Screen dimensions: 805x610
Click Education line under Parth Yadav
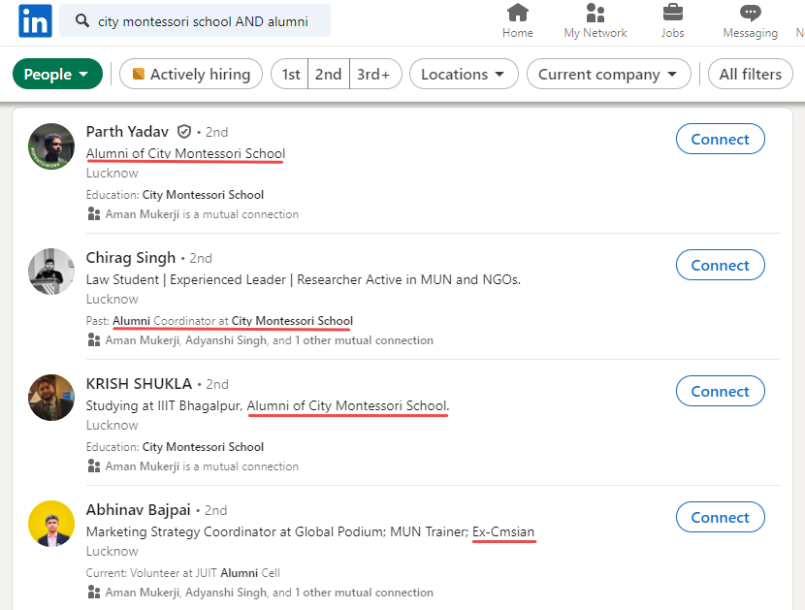[x=175, y=195]
